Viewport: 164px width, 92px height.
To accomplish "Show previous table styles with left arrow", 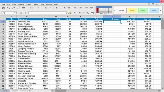I will (x=115, y=10).
